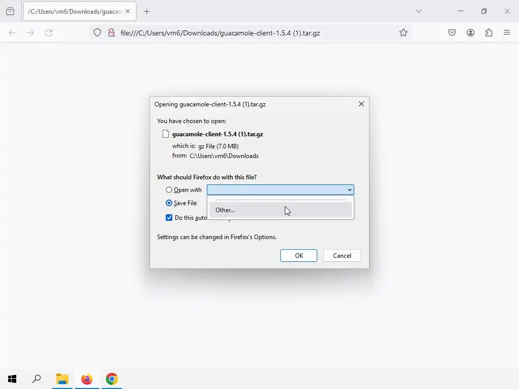Click the file icon beside the filename
The image size is (519, 389).
[166, 134]
